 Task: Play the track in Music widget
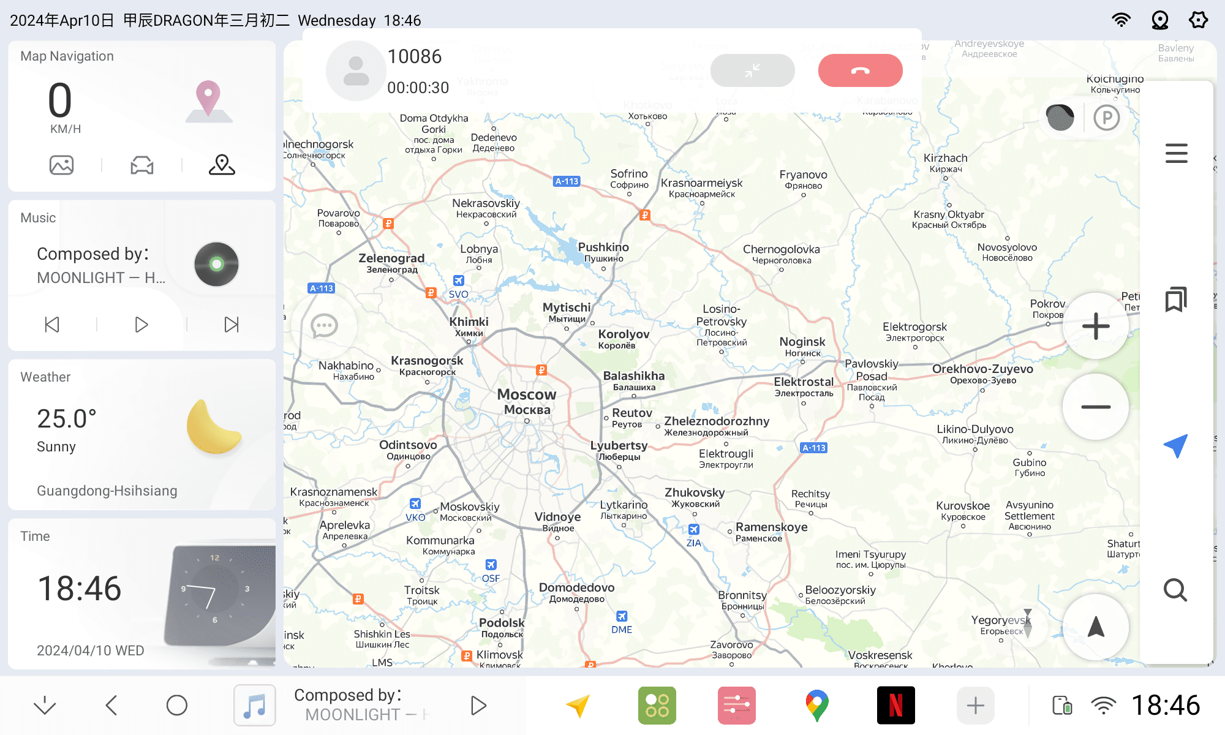(141, 324)
